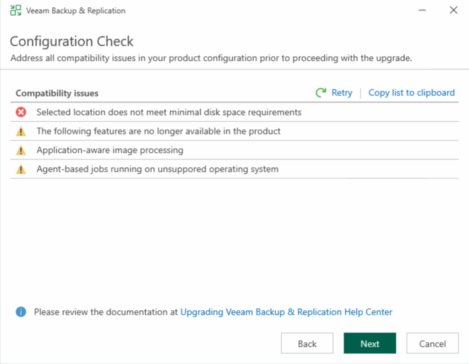Select the minimal disk space requirements issue

pos(169,112)
